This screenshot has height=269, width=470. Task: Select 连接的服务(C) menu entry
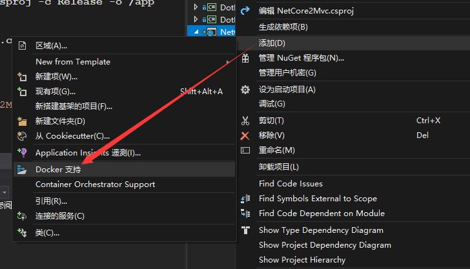(124, 216)
